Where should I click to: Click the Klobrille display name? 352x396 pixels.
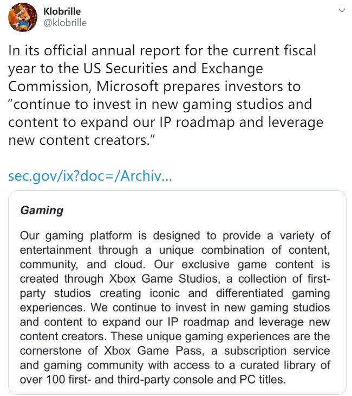click(x=62, y=11)
